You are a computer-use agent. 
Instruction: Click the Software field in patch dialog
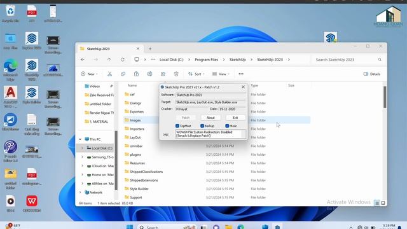point(210,95)
